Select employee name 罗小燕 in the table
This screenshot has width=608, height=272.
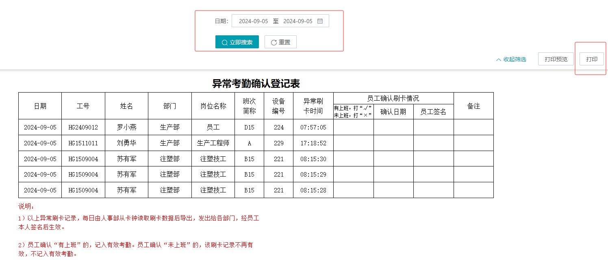(126, 127)
